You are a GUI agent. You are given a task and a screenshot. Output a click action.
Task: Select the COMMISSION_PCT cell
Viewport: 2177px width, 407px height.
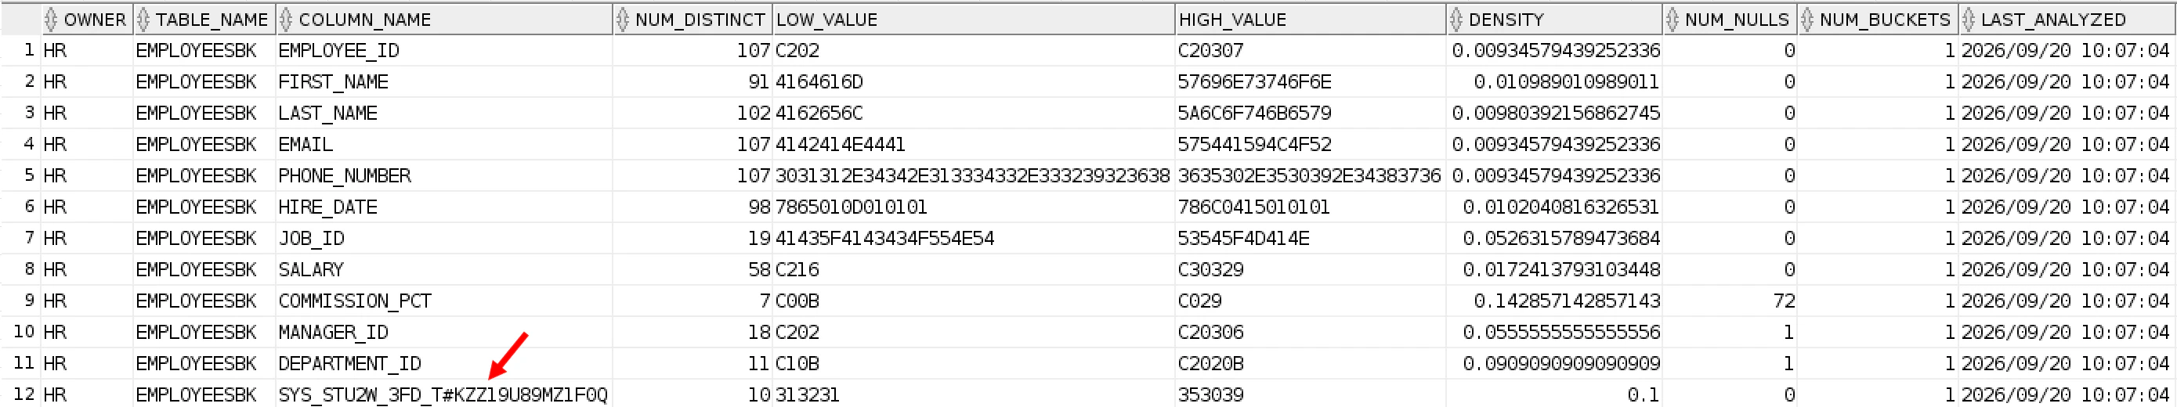click(x=444, y=301)
